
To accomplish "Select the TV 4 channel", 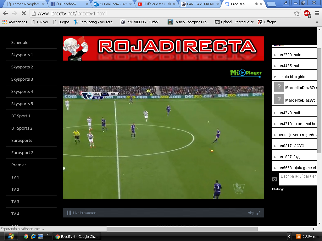I will point(15,214).
